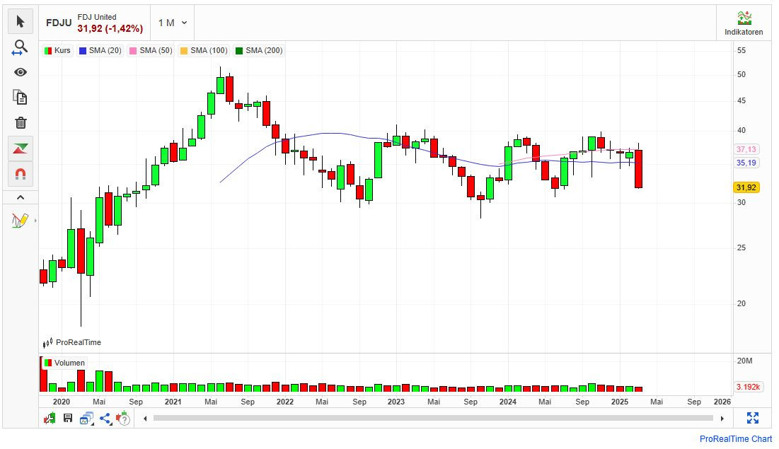Click the FDJ United name label
Viewport: 779px width, 449px height.
pyautogui.click(x=97, y=17)
